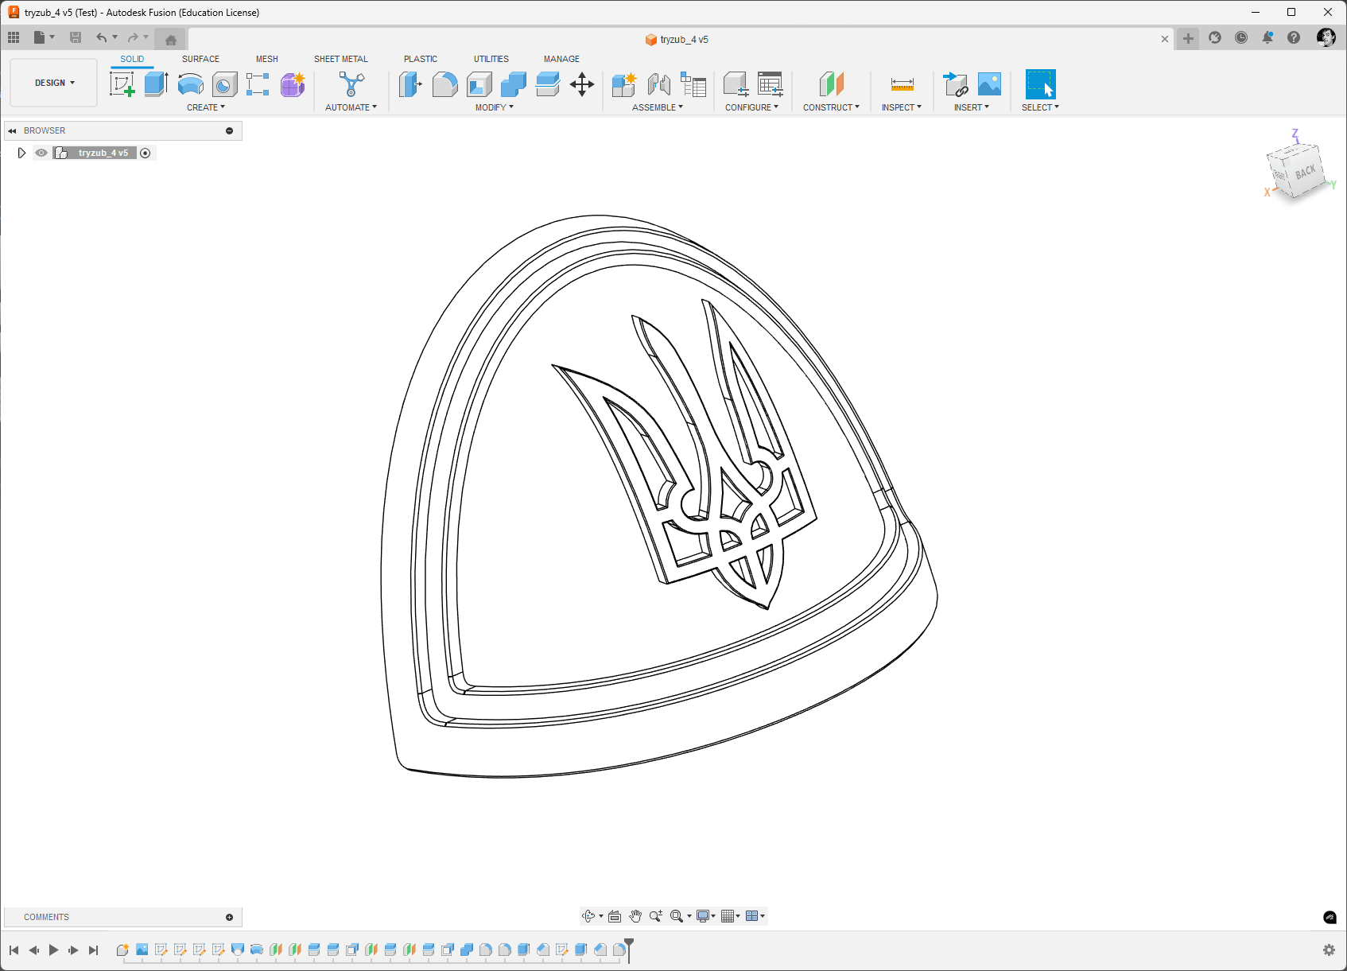The width and height of the screenshot is (1347, 971).
Task: Click the Automated Modeling icon
Action: coord(351,84)
